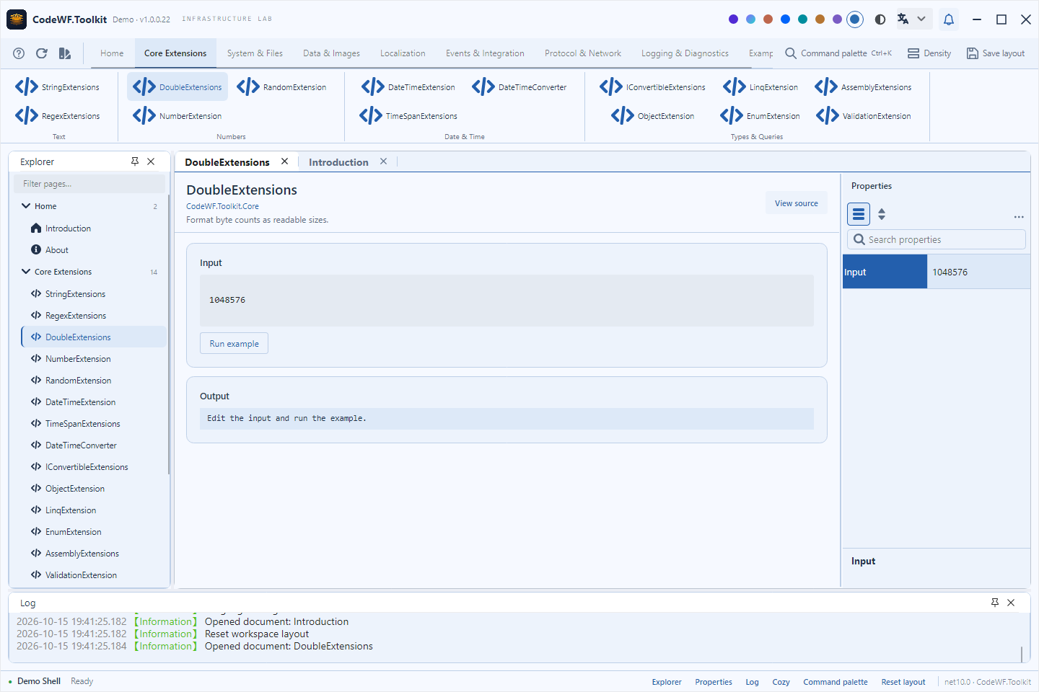Image resolution: width=1039 pixels, height=692 pixels.
Task: Close the DoubleExtensions document tab
Action: (285, 161)
